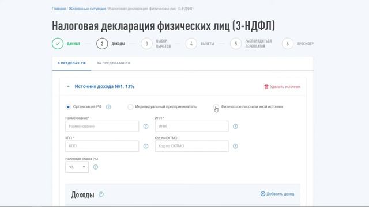369x207 pixels.
Task: Select Физическое лицо или иной источник option
Action: [216, 107]
